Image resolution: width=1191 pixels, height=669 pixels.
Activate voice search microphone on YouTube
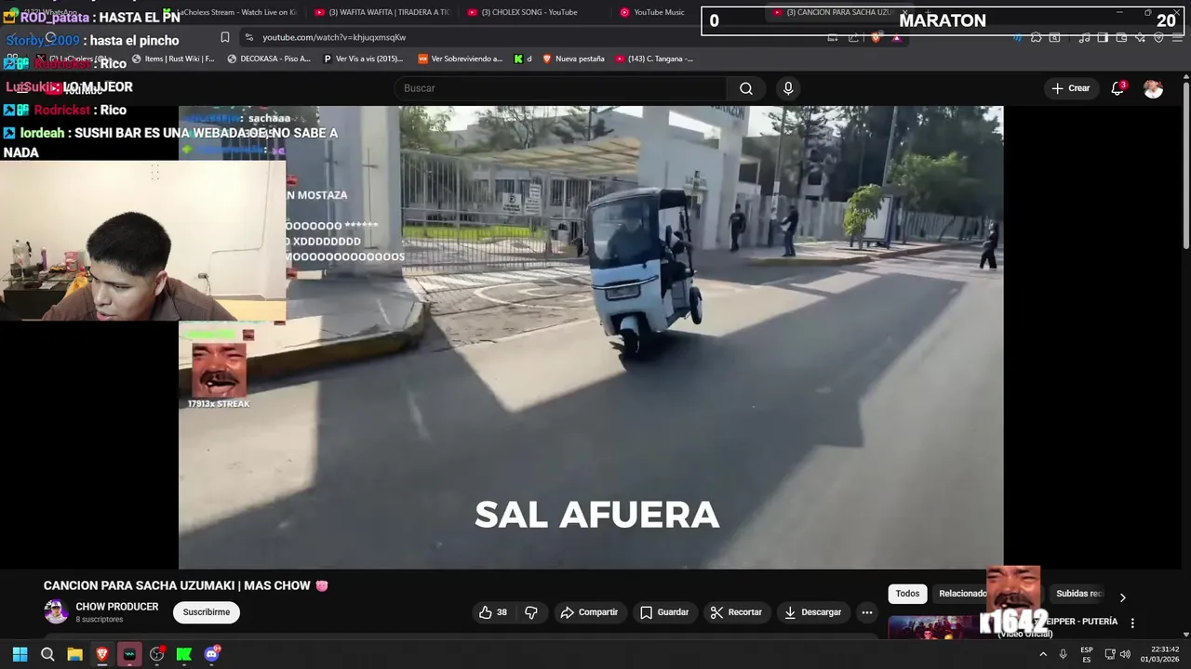coord(788,88)
